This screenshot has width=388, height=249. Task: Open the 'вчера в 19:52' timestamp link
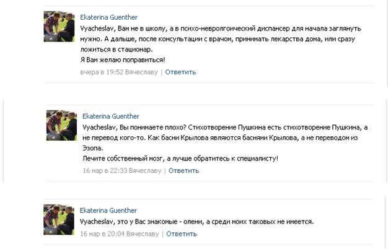click(102, 72)
